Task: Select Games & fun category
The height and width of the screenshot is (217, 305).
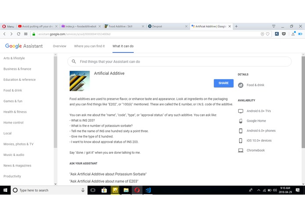Action: click(x=13, y=101)
